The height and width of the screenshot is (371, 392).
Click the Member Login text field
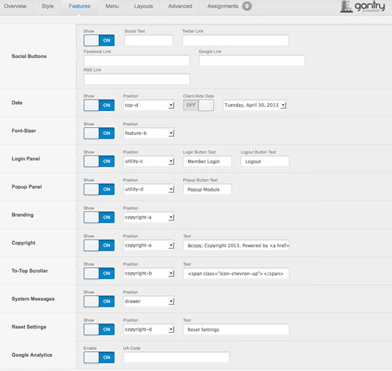pos(207,161)
